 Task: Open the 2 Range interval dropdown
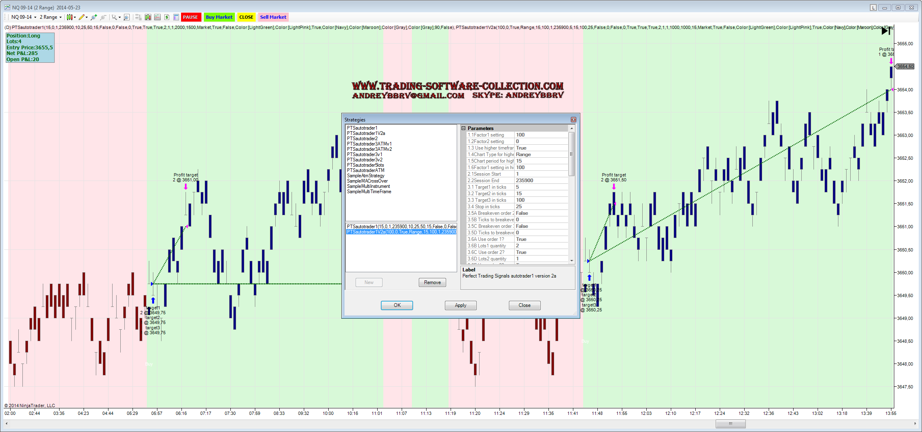point(51,17)
